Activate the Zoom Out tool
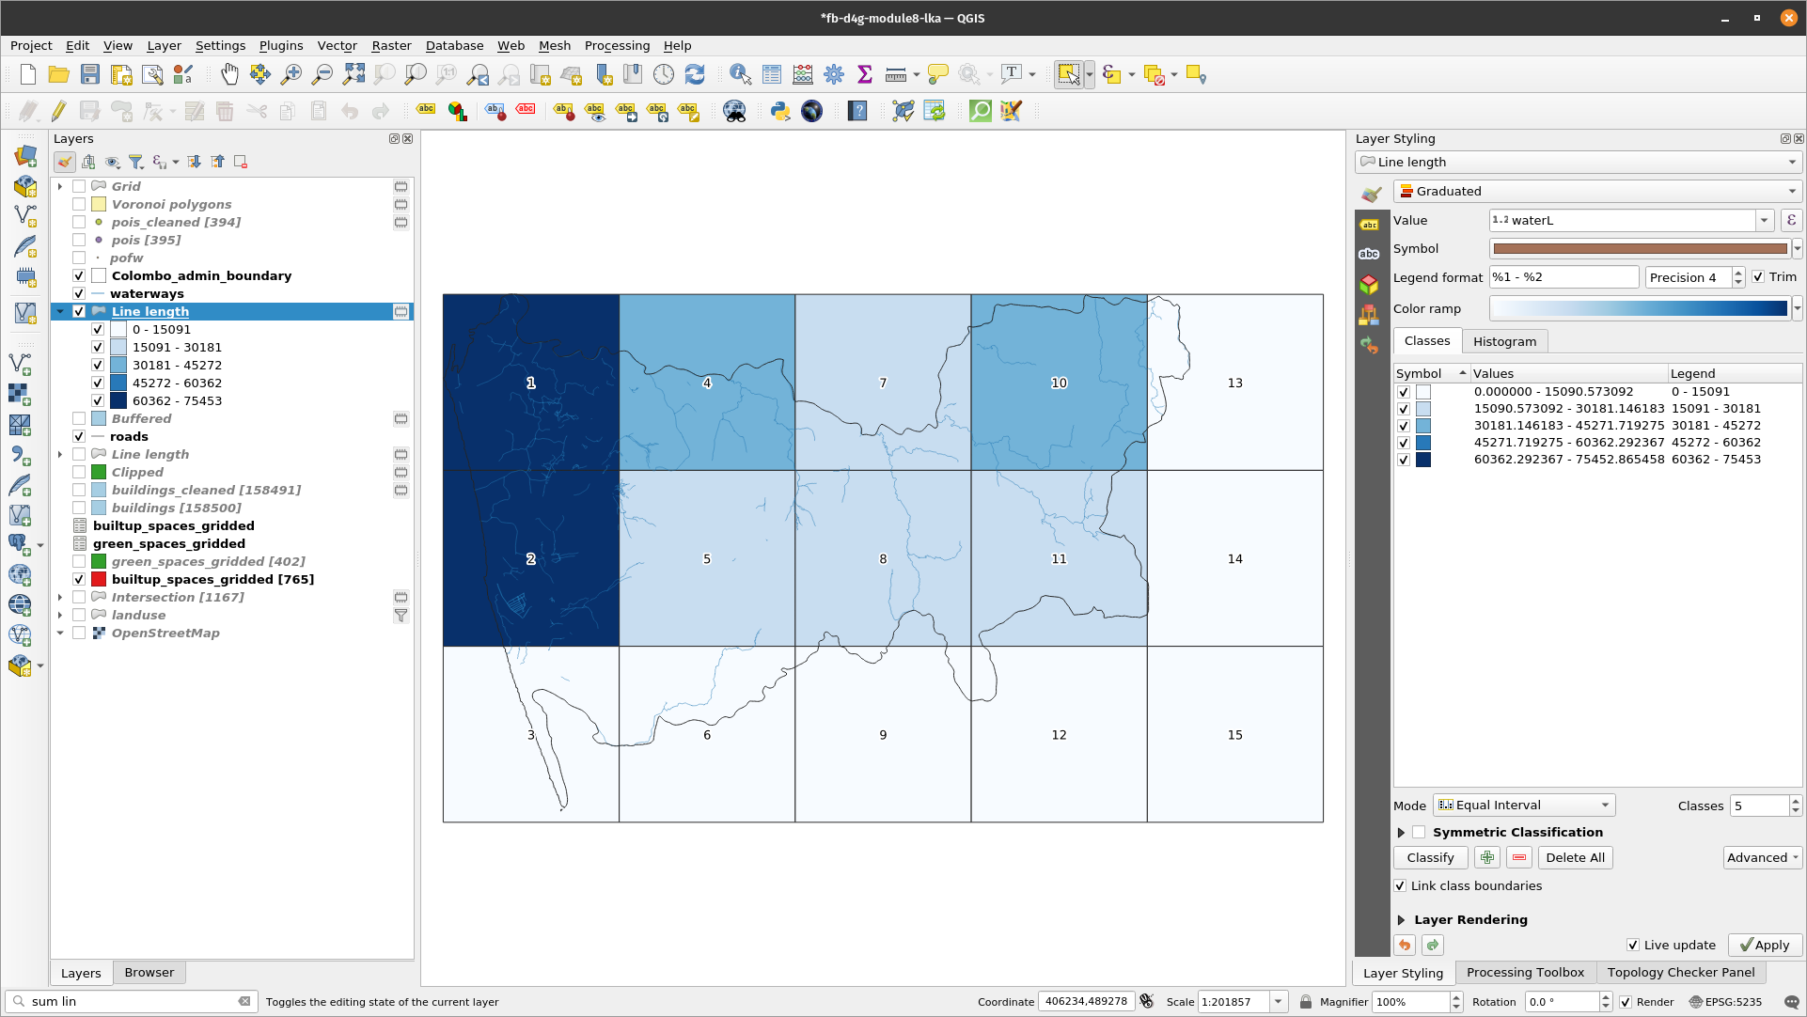This screenshot has width=1807, height=1017. coord(322,75)
